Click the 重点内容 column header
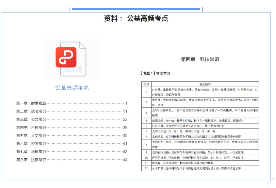The height and width of the screenshot is (188, 276). [205, 84]
